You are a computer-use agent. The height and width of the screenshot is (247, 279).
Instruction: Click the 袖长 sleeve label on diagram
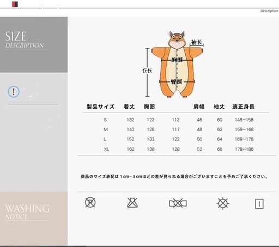click(x=197, y=42)
